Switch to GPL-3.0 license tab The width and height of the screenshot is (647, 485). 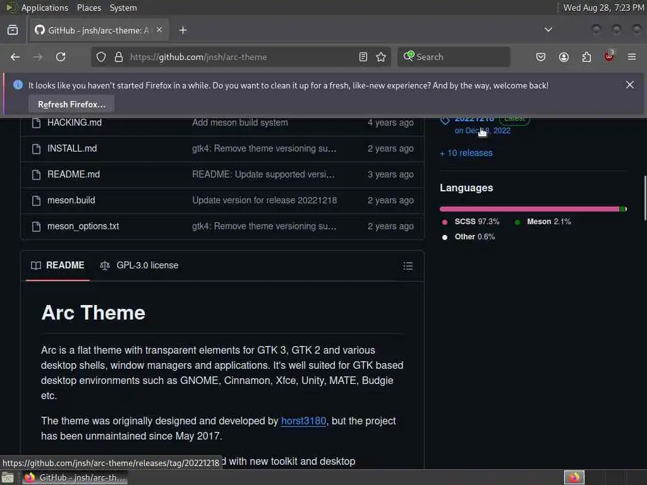[x=139, y=266]
